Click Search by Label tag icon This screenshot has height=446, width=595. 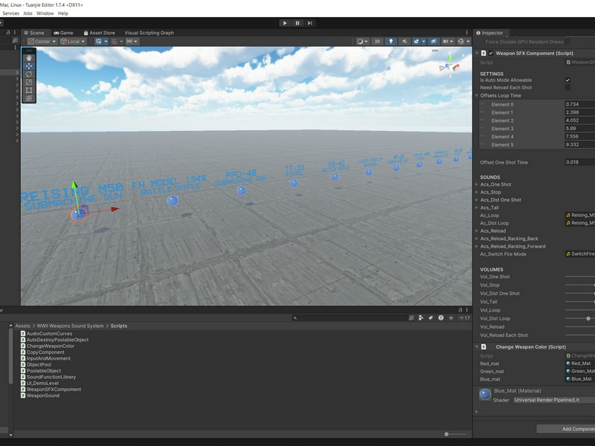(x=431, y=318)
